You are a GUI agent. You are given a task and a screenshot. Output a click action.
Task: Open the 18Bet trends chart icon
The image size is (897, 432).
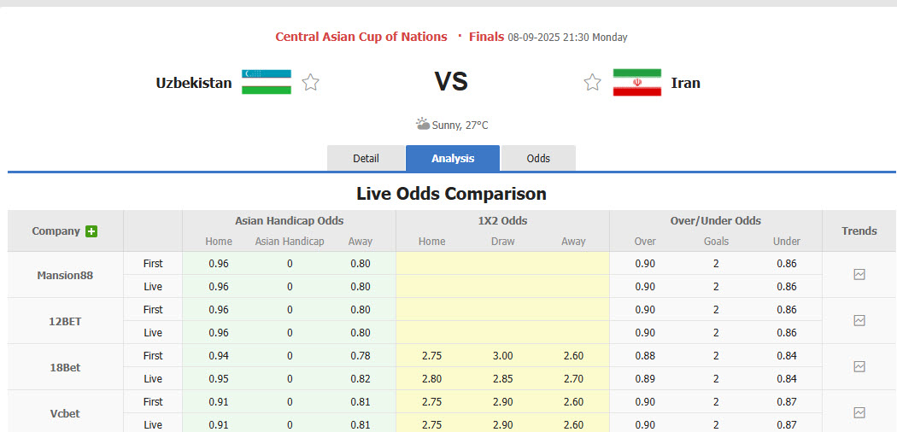pyautogui.click(x=859, y=367)
